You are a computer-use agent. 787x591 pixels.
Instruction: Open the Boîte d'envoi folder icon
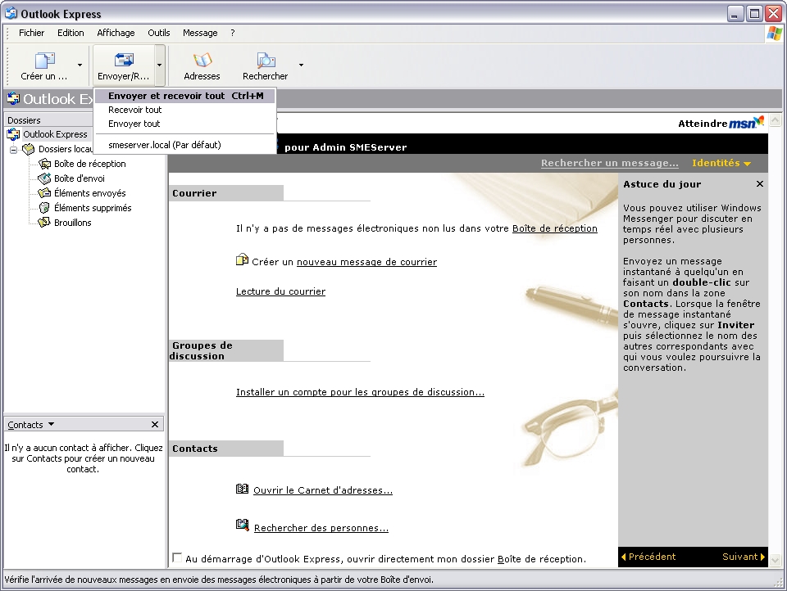click(x=44, y=178)
